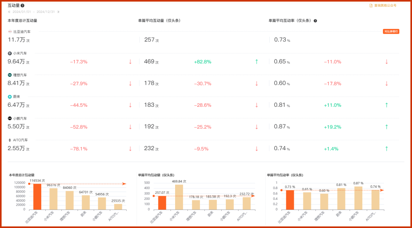Select the AITO汽车 account name
The height and width of the screenshot is (228, 412).
click(x=20, y=140)
